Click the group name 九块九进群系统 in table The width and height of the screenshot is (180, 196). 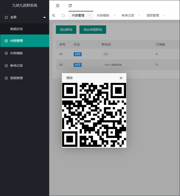point(112,65)
